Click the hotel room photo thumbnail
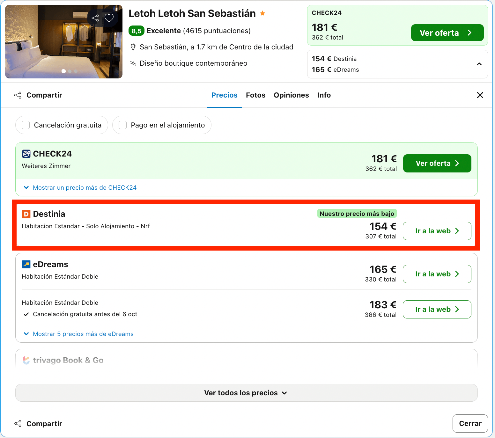Screen dimensions: 495x438 [x=64, y=41]
